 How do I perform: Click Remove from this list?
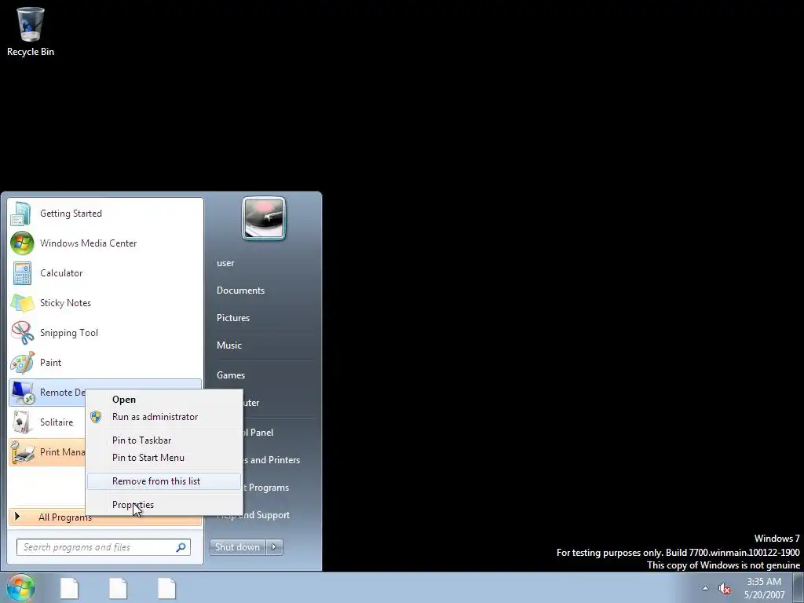[x=164, y=481]
